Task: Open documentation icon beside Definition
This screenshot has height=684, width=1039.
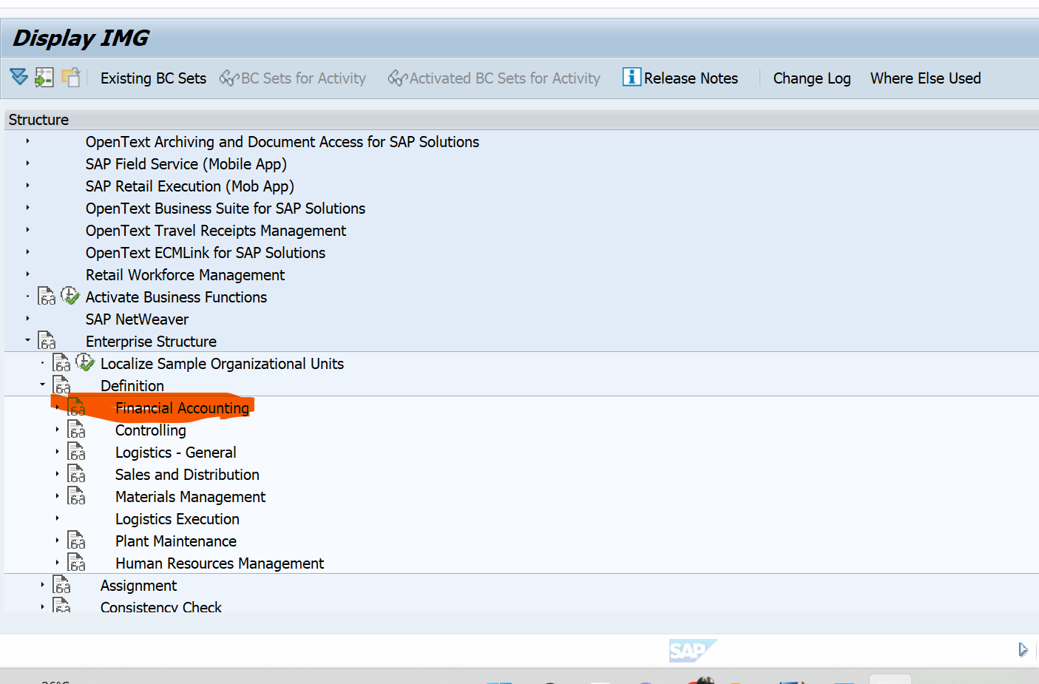Action: 61,385
